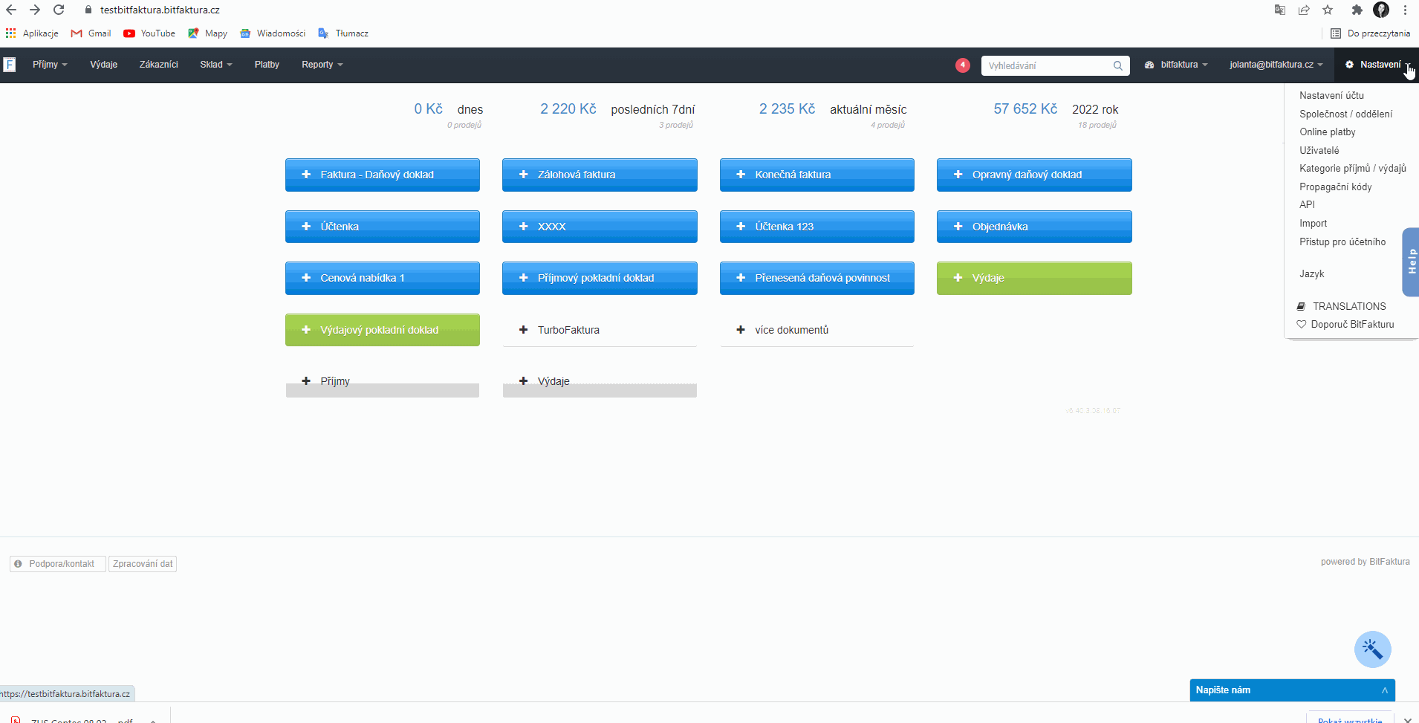This screenshot has height=723, width=1419.
Task: Click the search magnifier icon
Action: (1117, 66)
